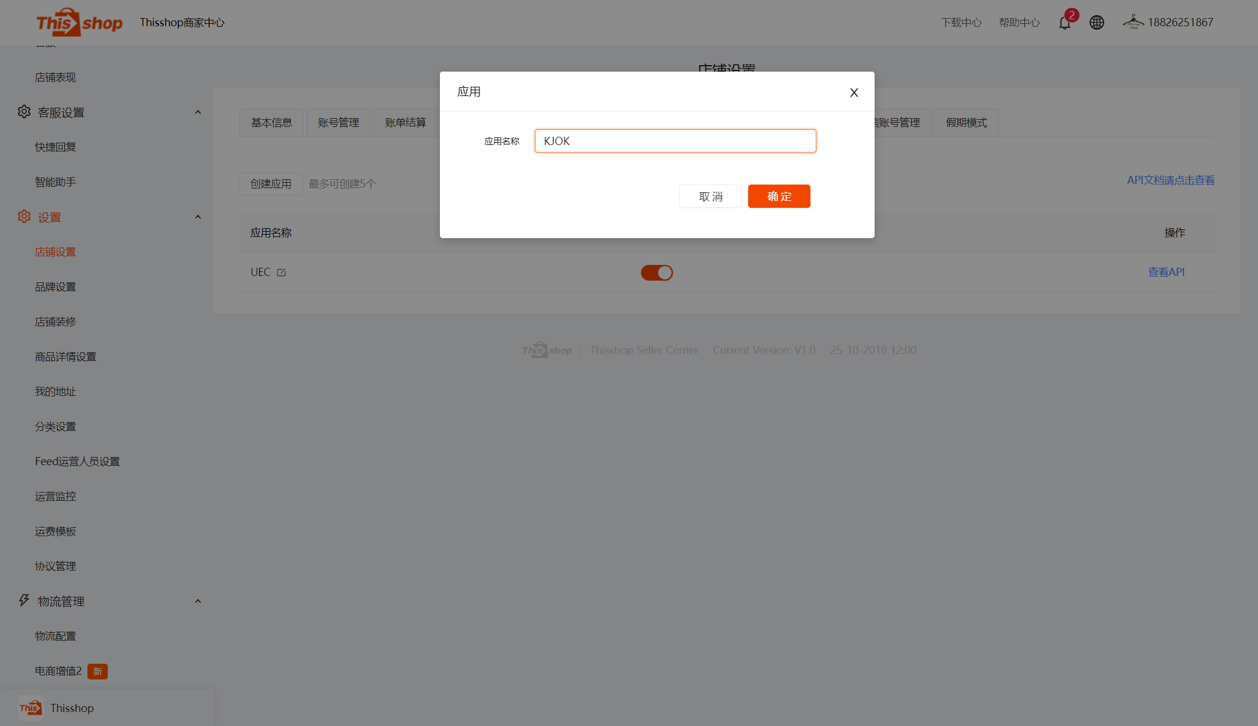This screenshot has width=1258, height=726.
Task: Switch to the 账号管理 tab
Action: coord(339,123)
